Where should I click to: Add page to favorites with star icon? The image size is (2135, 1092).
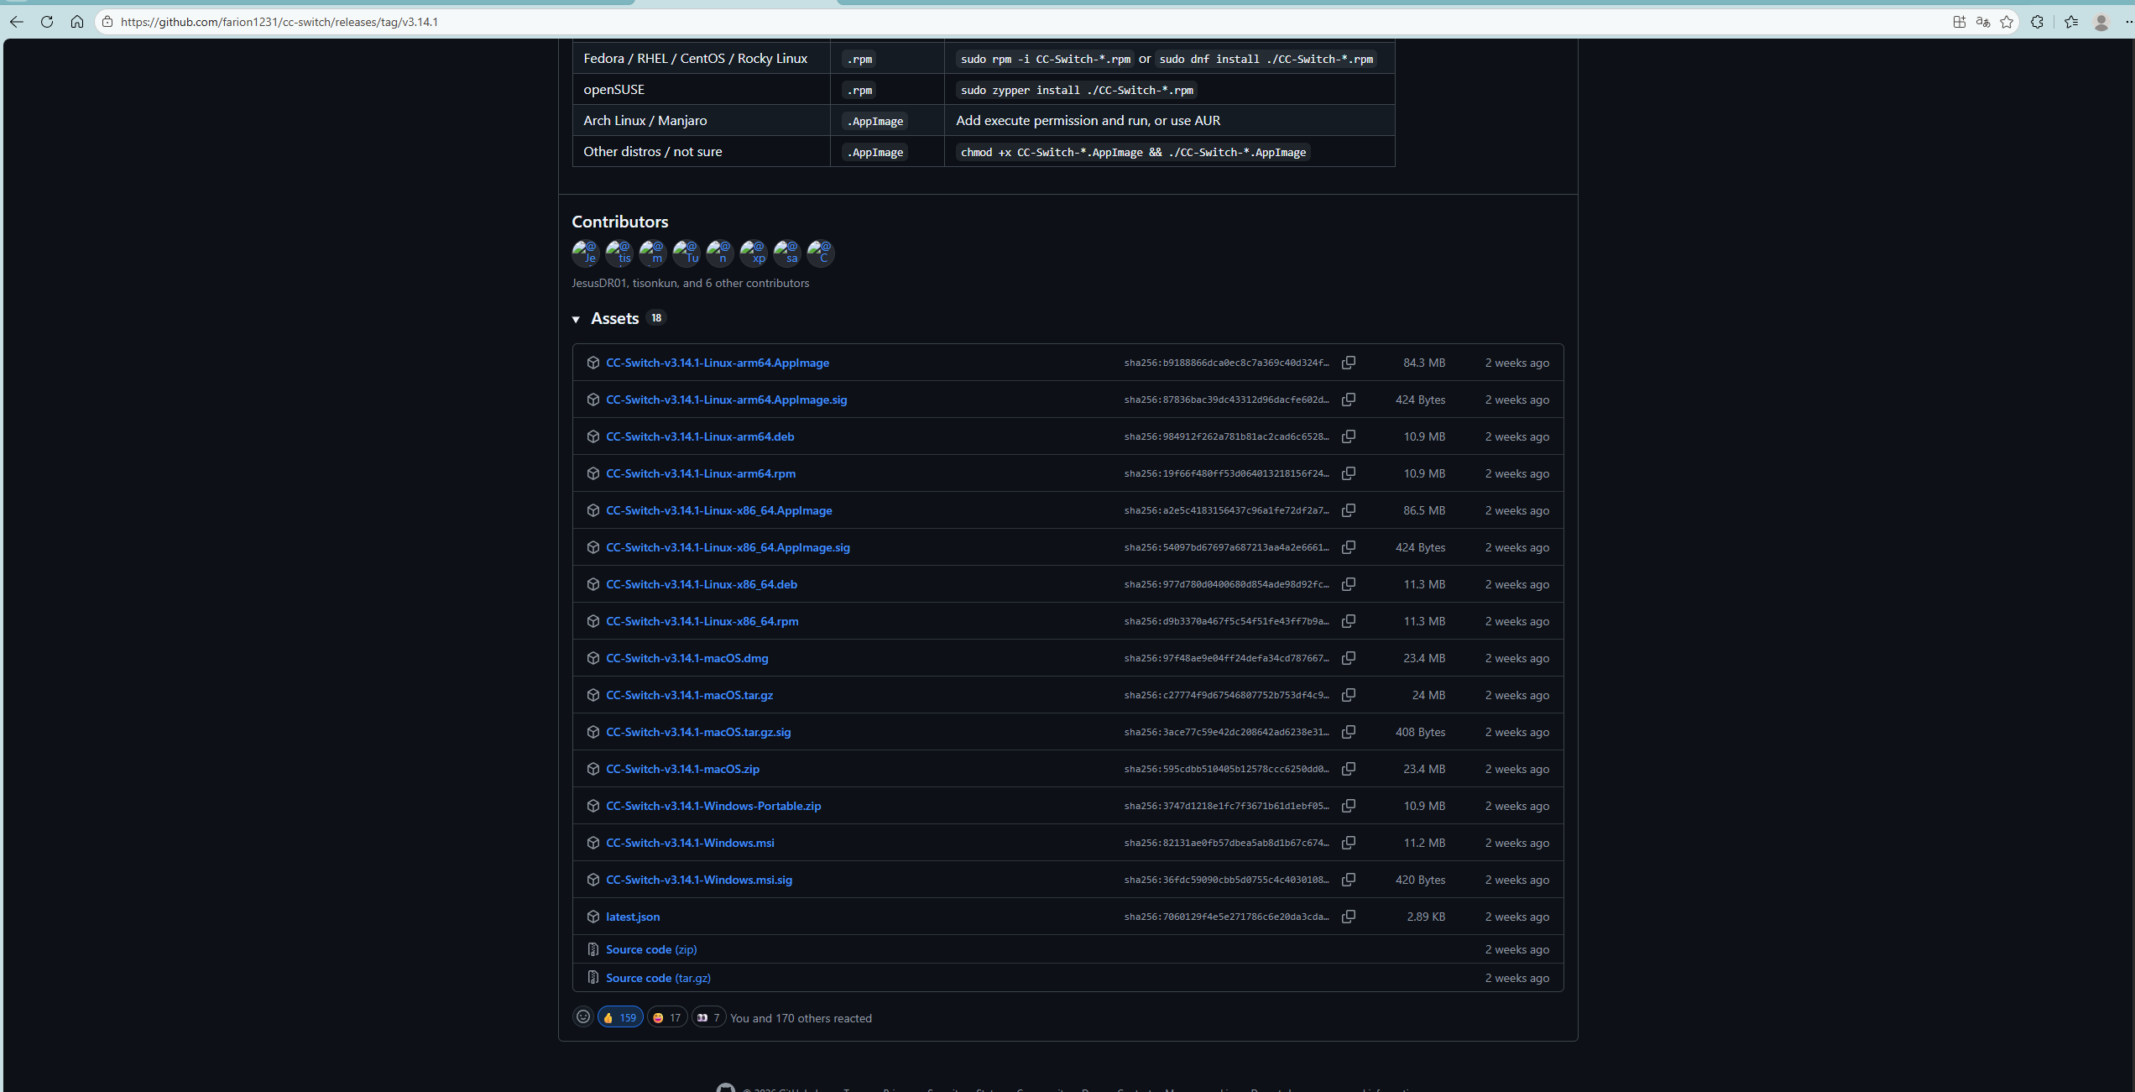coord(2007,22)
